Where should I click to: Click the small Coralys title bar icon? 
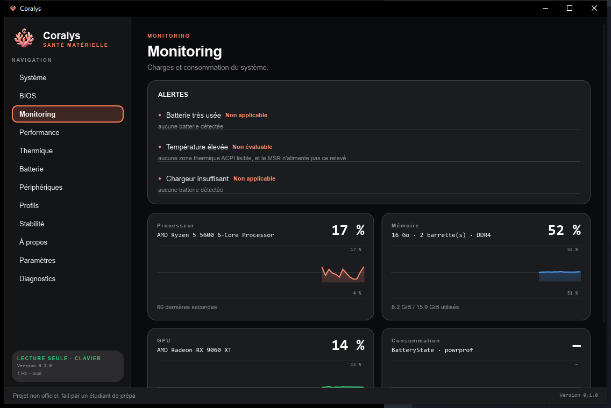[x=13, y=8]
